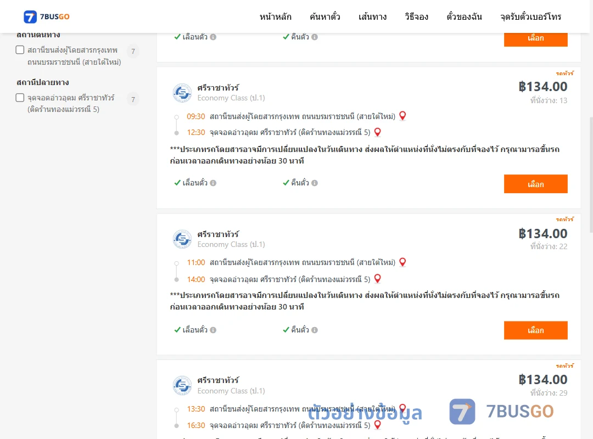Open เส้นทาง menu item
Viewport: 593px width, 439px height.
372,16
